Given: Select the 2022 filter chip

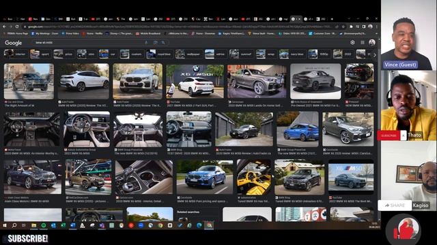Looking at the screenshot, I should [343, 54].
